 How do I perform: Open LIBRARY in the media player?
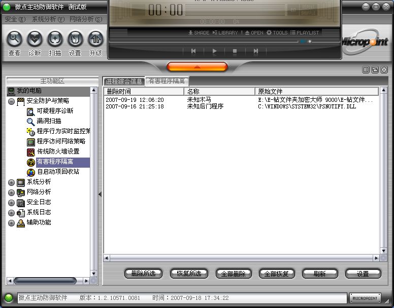click(x=225, y=32)
